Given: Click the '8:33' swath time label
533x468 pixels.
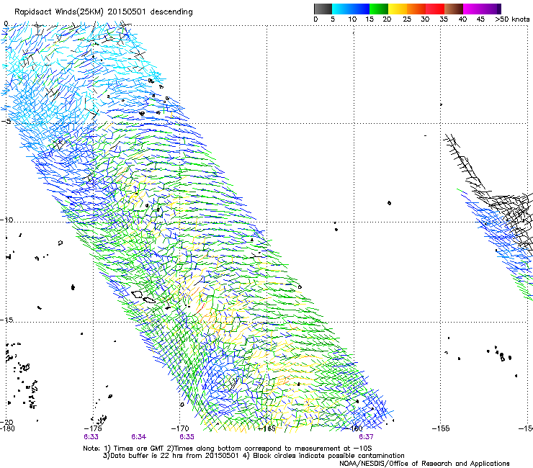Looking at the screenshot, I should 91,437.
